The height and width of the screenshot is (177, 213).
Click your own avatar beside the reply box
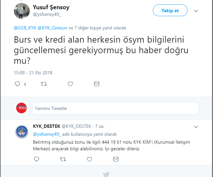(x=22, y=108)
